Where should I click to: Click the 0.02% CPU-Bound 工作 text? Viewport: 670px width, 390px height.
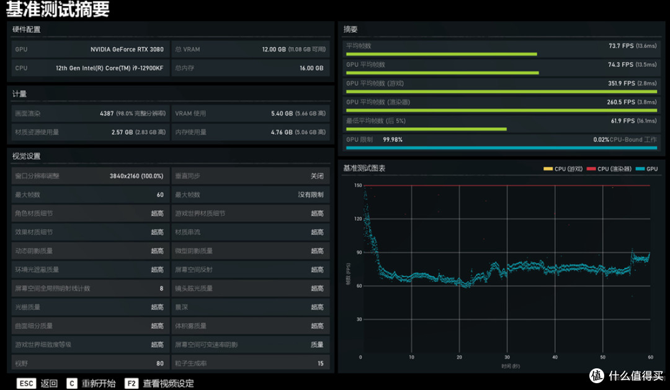[625, 140]
